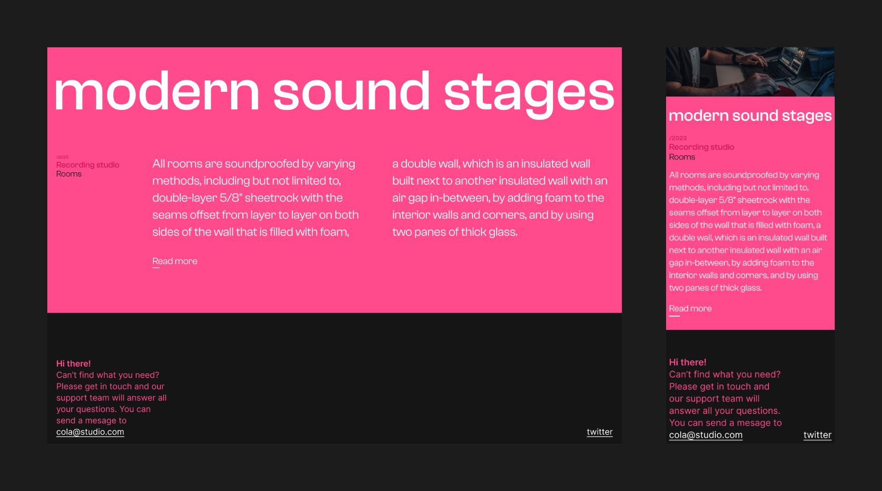Click "Read more" in the narrow mobile layout
Screen dimensions: 882x491
690,309
